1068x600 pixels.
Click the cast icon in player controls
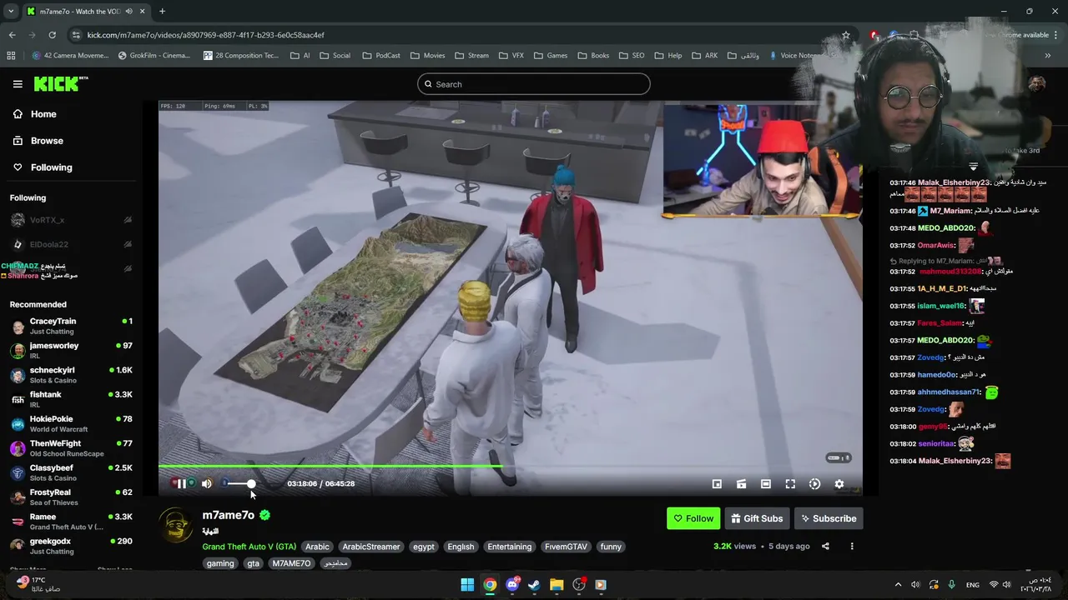[x=741, y=483]
